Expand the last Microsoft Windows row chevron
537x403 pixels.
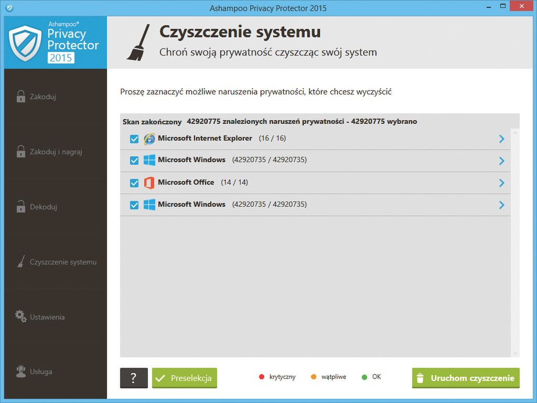pos(502,205)
